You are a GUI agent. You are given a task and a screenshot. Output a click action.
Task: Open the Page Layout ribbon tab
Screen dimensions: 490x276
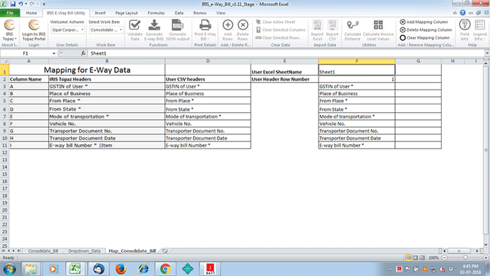pos(126,13)
